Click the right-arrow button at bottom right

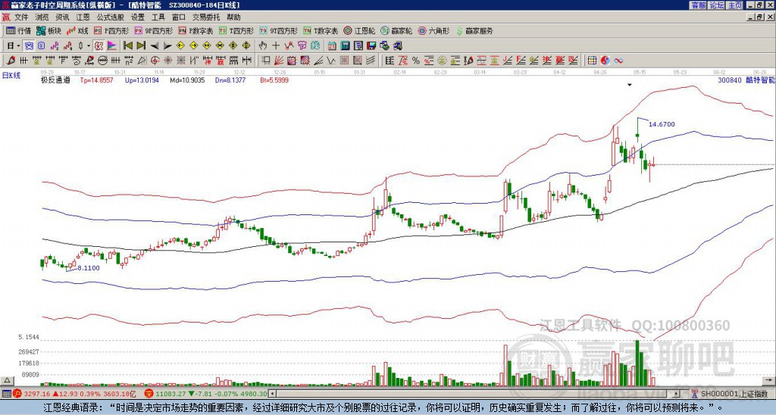[768, 380]
